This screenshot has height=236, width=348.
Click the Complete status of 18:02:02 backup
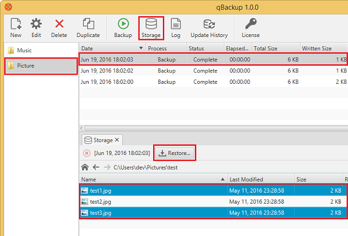coord(205,71)
